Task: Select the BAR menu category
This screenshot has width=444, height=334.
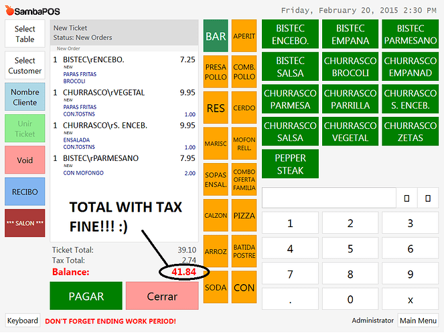Action: click(216, 36)
